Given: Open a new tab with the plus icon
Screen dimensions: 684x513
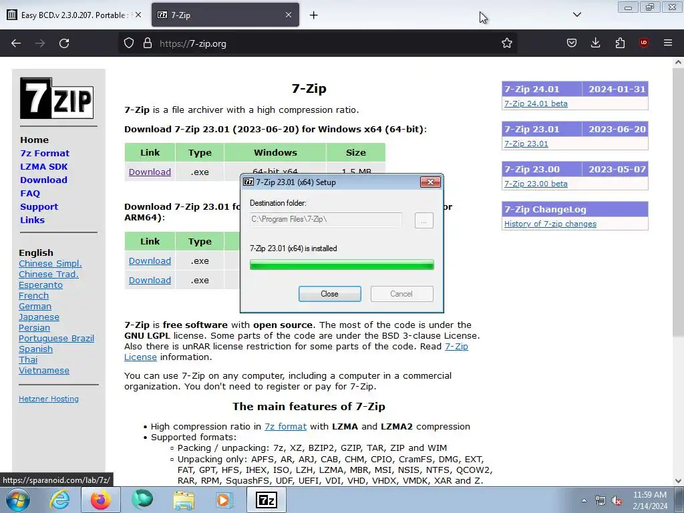Looking at the screenshot, I should coord(314,15).
